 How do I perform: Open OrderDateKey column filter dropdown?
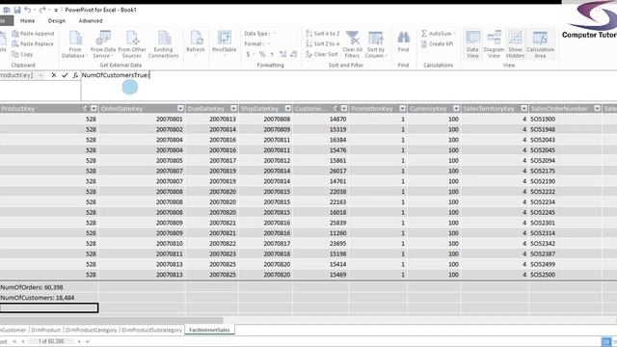(180, 108)
